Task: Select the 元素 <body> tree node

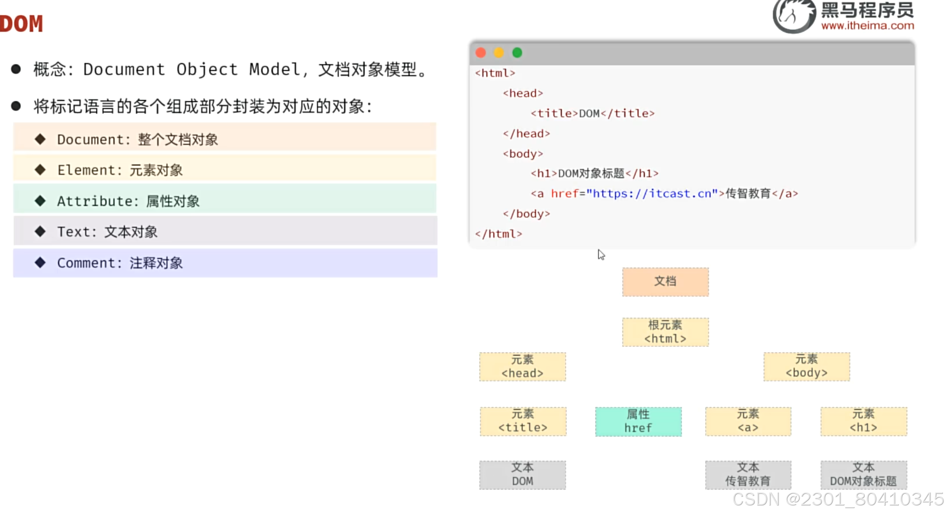Action: [806, 366]
